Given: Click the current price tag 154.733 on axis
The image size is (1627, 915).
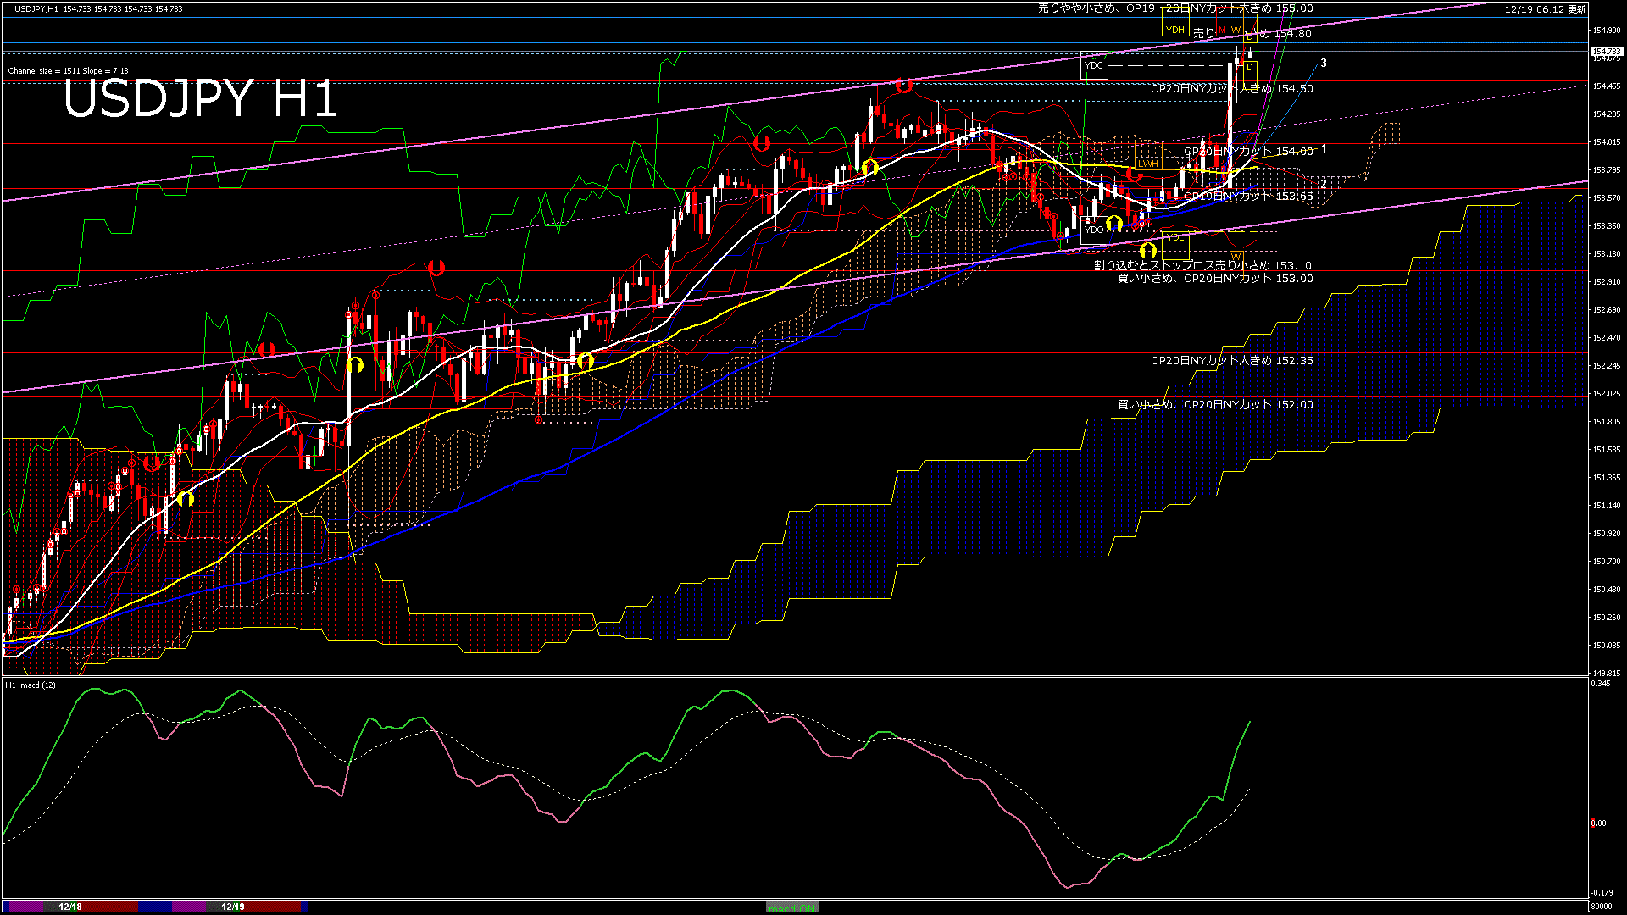Looking at the screenshot, I should tap(1606, 52).
